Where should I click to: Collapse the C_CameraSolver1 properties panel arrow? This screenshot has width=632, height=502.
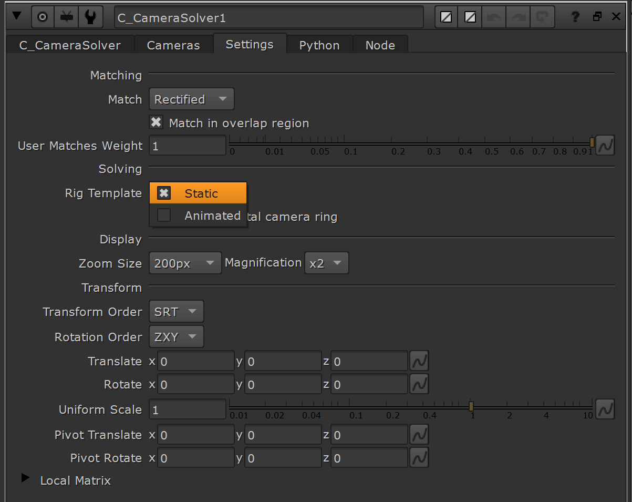click(16, 16)
